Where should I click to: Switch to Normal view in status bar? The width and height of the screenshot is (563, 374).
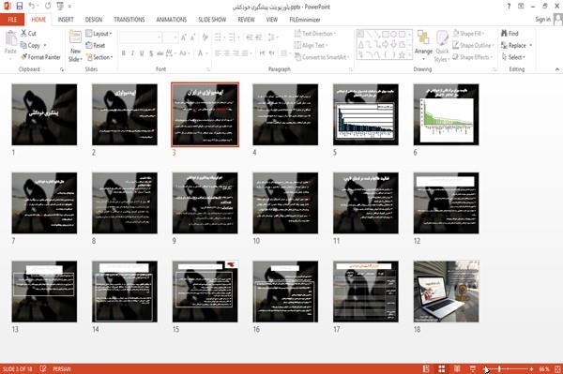pyautogui.click(x=426, y=368)
